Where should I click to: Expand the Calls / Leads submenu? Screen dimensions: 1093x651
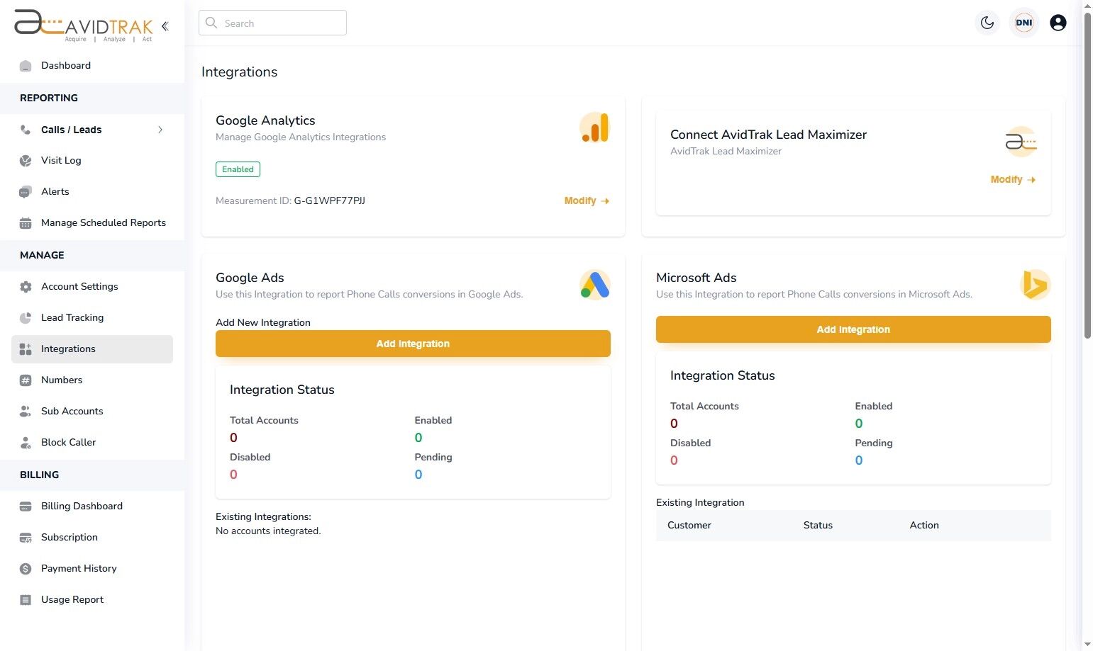point(160,130)
